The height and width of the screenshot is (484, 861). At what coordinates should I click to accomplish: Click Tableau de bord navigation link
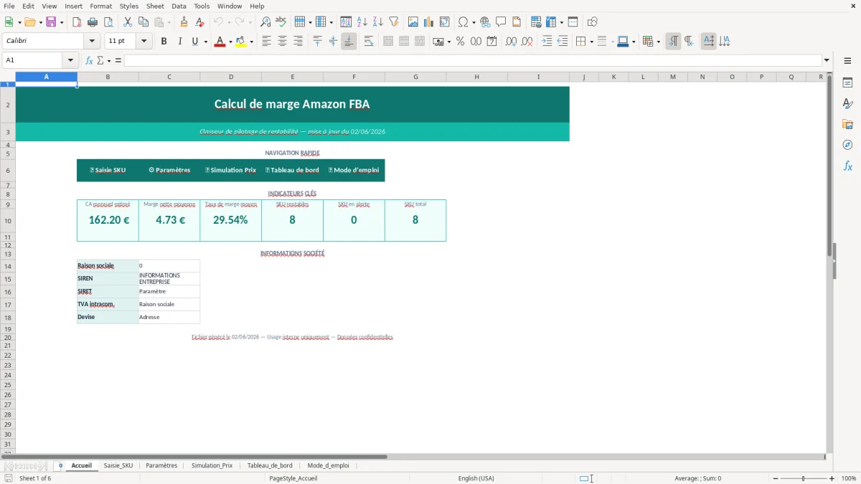click(x=292, y=170)
